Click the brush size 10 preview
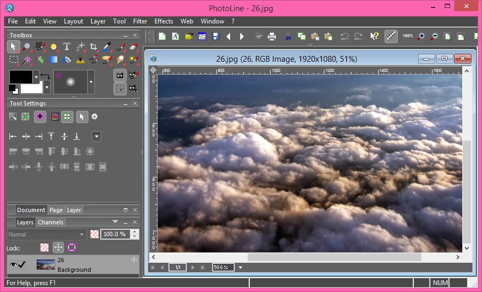This screenshot has height=292, width=482. point(70,82)
